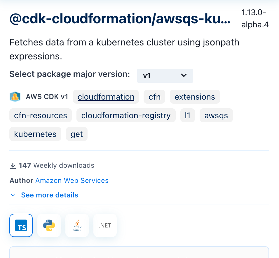
Task: Click the Amazon Web Services author link
Action: [72, 181]
